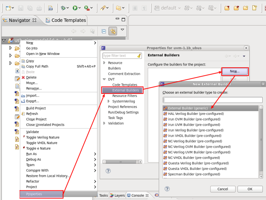Click the external builder type filter field
The width and height of the screenshot is (266, 200).
tap(212, 100)
